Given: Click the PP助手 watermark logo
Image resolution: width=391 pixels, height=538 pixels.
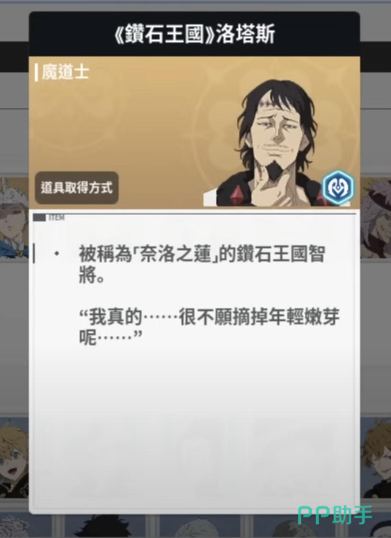Looking at the screenshot, I should coord(335,515).
